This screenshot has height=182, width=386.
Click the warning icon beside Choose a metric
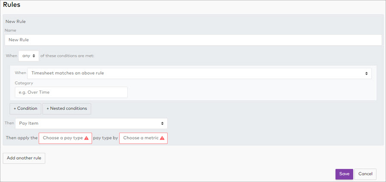[162, 138]
